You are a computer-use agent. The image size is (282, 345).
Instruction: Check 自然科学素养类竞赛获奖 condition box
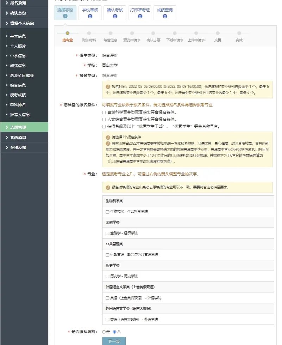104,112
